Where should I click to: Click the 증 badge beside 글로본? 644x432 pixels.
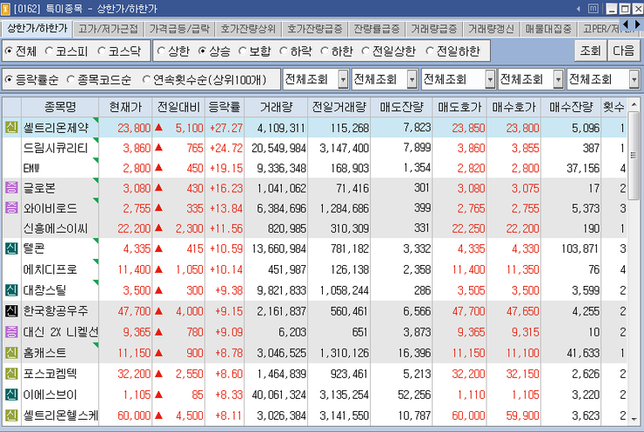(x=11, y=188)
